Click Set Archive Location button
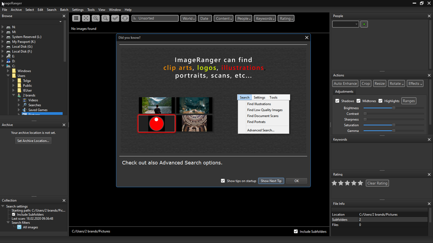The height and width of the screenshot is (243, 433). 33,141
